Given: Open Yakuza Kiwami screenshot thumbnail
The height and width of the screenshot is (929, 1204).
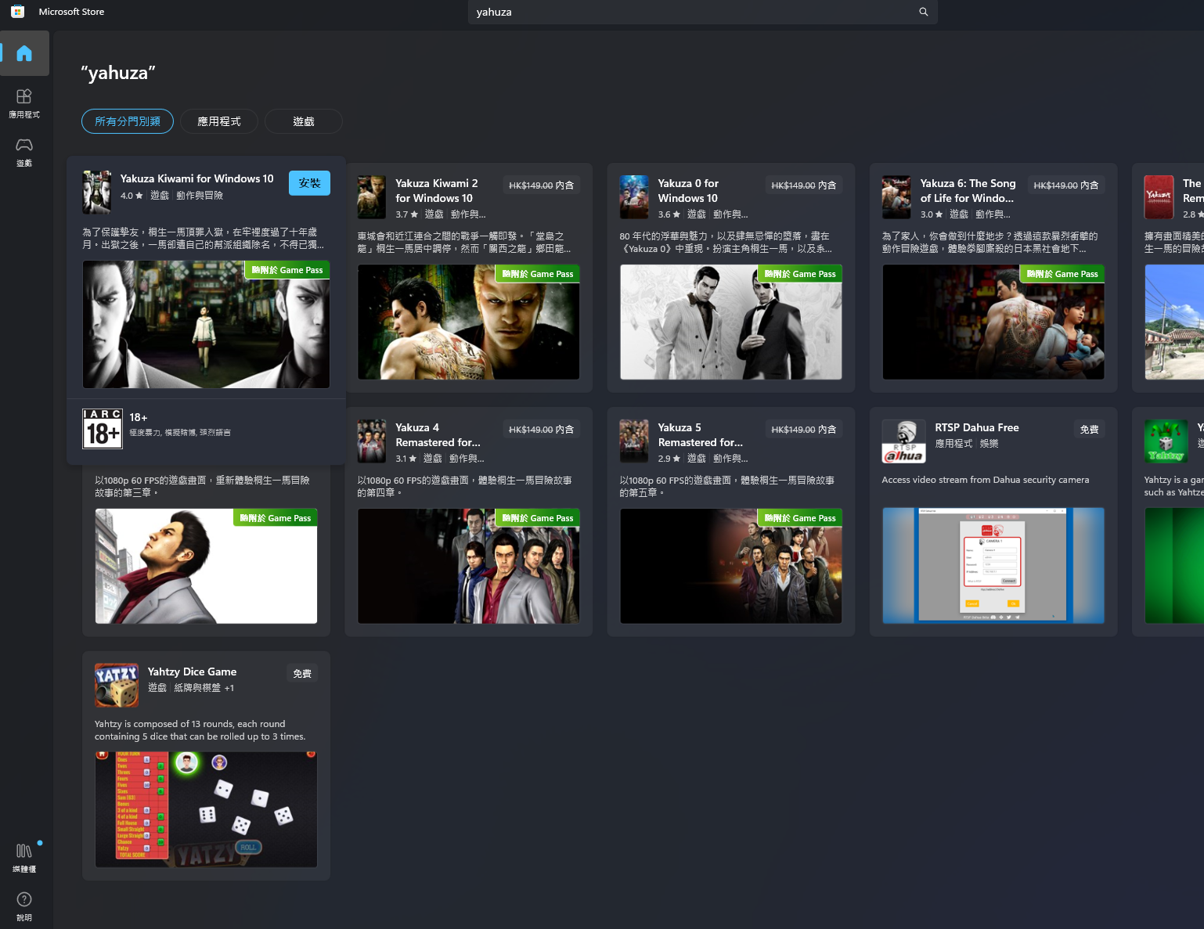Looking at the screenshot, I should point(206,325).
